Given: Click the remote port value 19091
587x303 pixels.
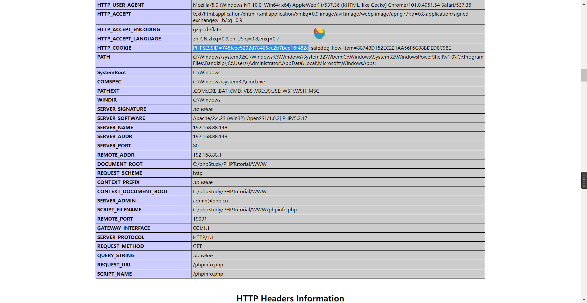Looking at the screenshot, I should point(200,219).
